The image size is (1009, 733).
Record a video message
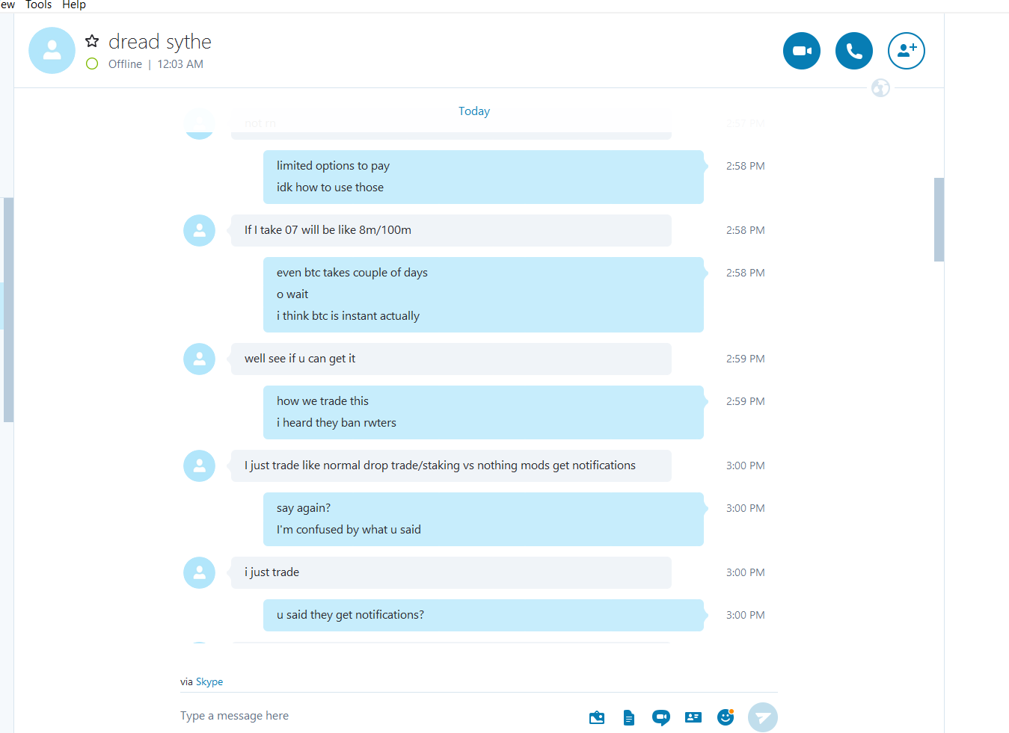coord(660,717)
